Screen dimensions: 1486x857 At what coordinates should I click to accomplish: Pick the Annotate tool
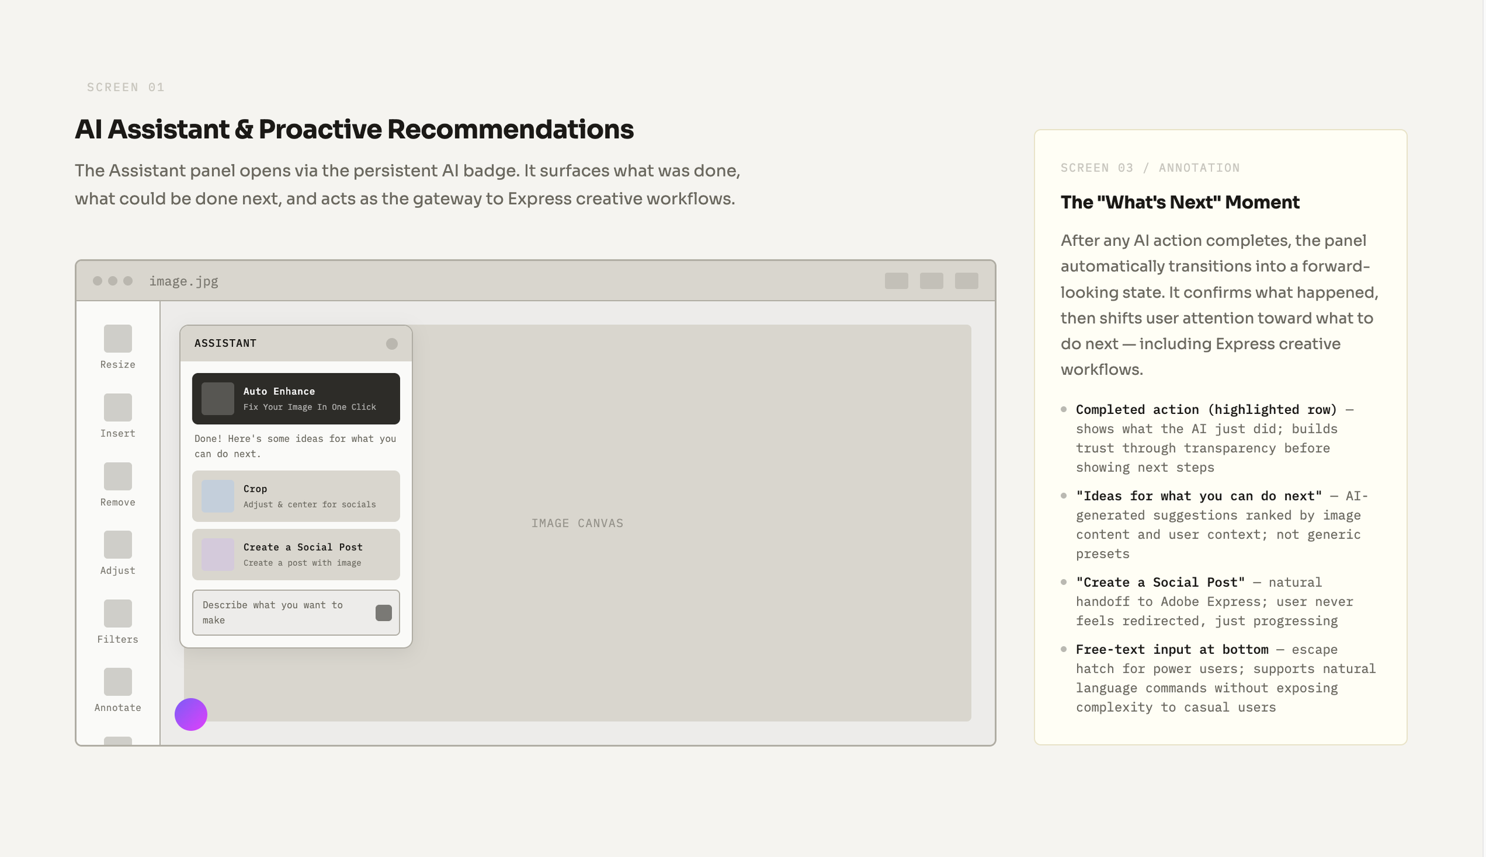click(x=117, y=682)
